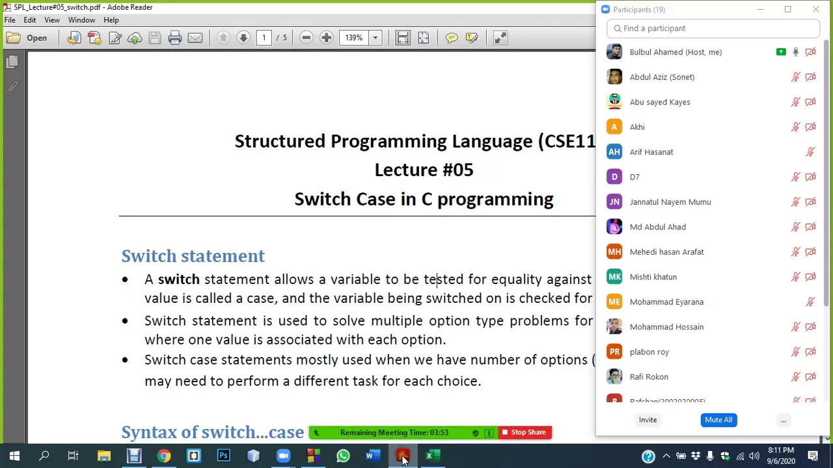
Task: Open the Edit menu
Action: point(30,20)
